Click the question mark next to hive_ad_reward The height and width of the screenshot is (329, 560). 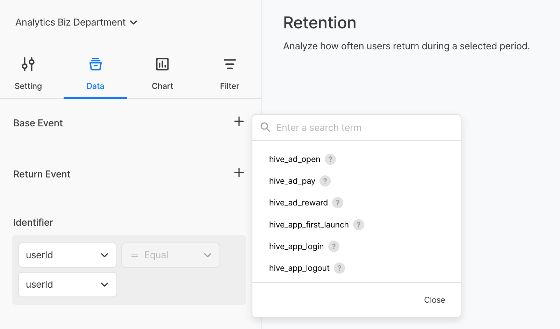click(337, 203)
